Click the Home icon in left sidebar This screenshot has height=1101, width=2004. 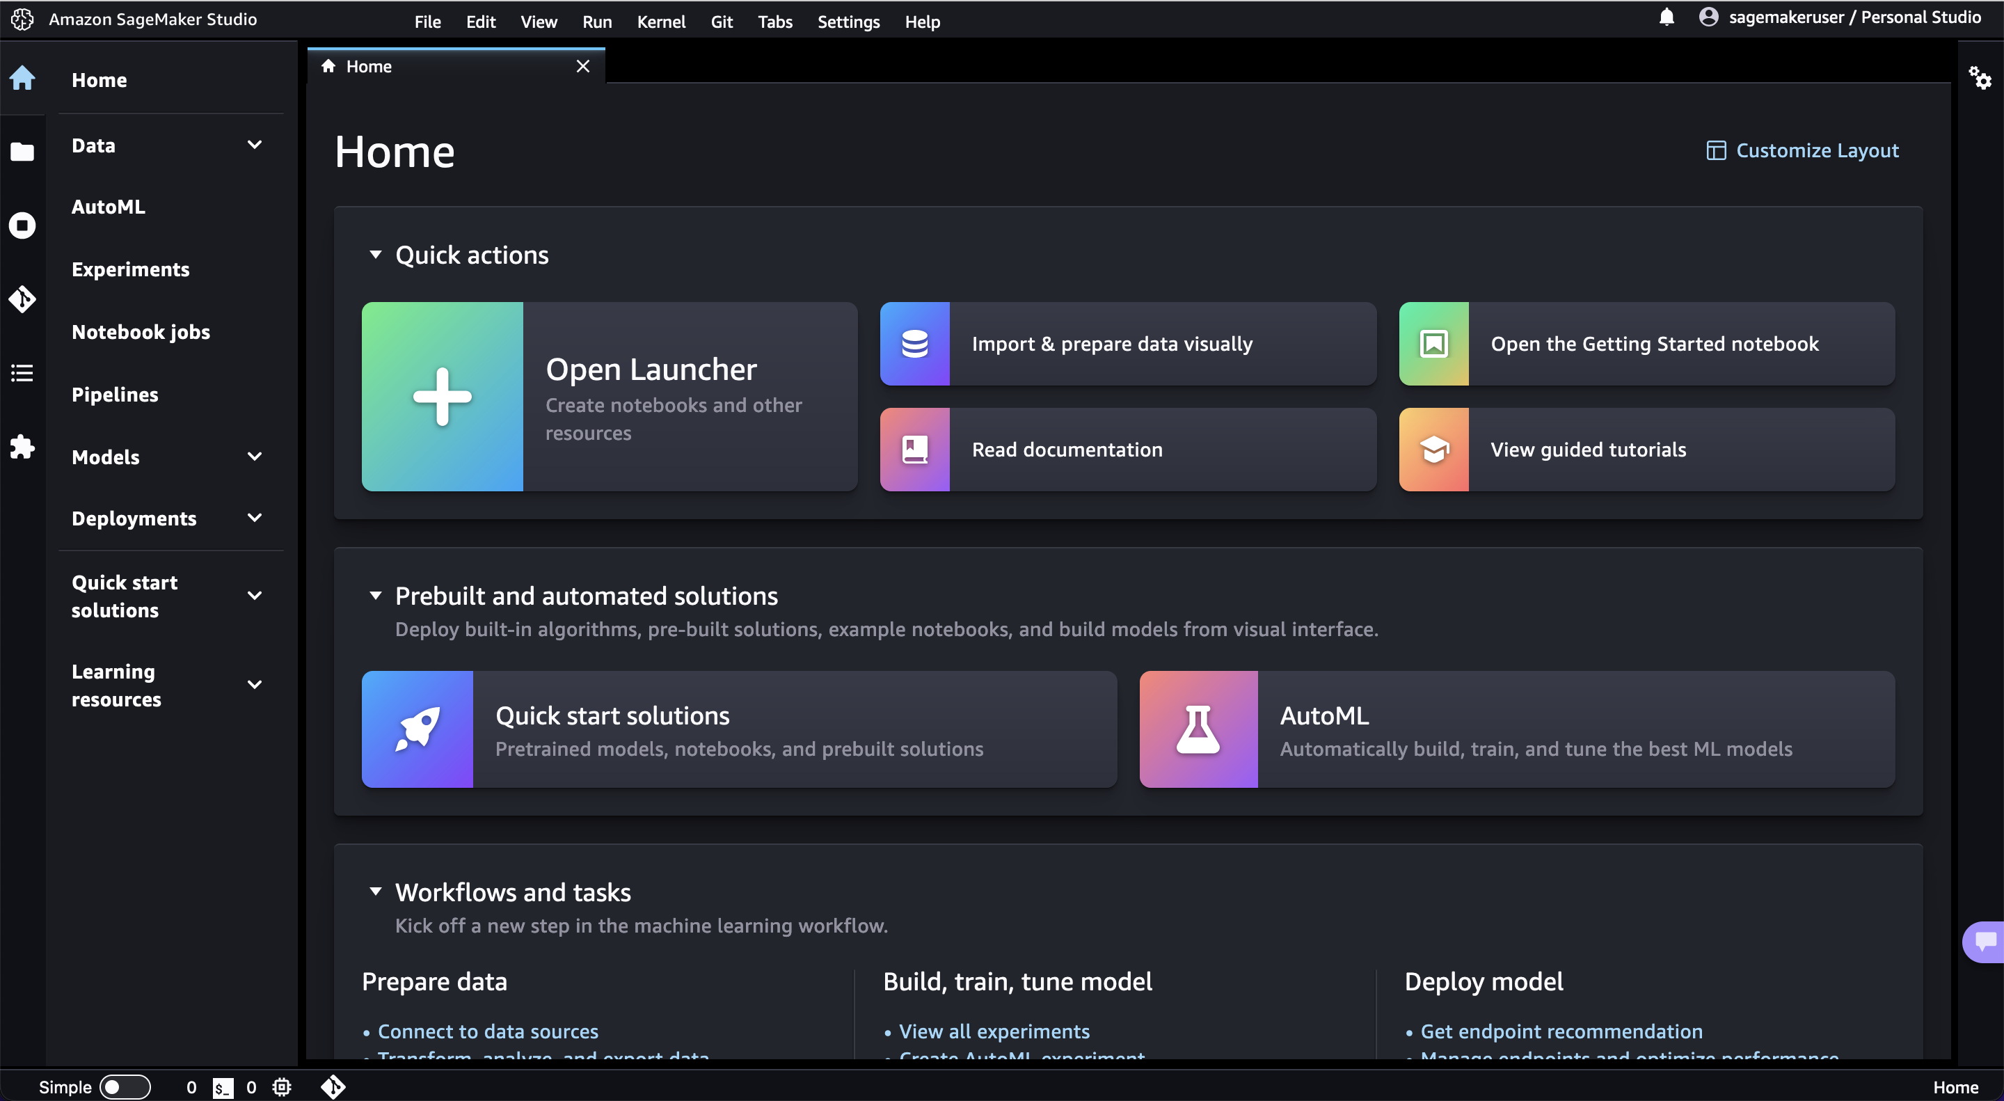point(22,79)
